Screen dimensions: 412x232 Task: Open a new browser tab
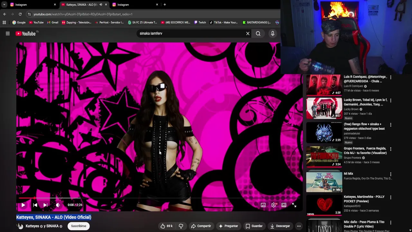165,5
